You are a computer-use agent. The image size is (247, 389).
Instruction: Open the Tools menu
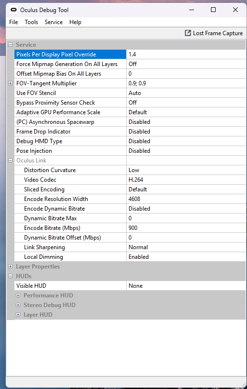pos(31,22)
